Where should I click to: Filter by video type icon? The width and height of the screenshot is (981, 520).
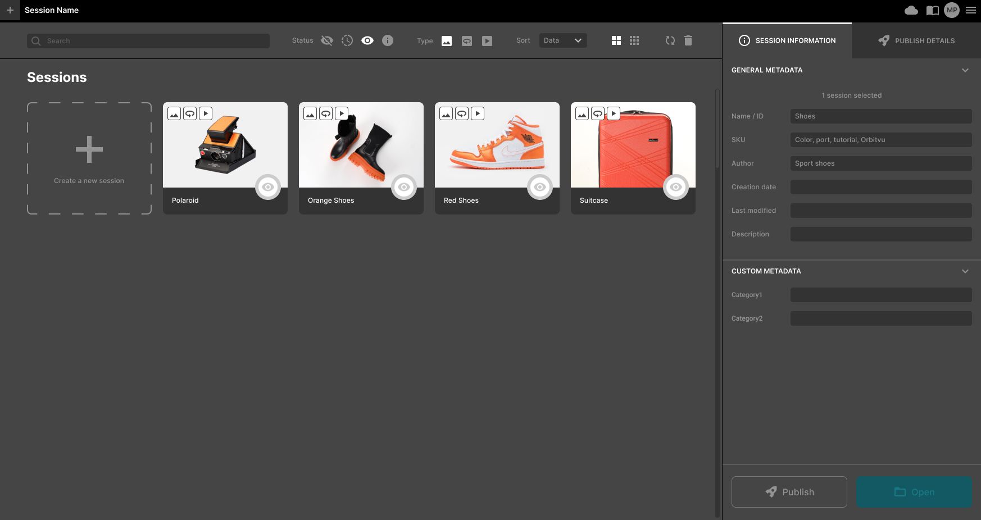[487, 41]
